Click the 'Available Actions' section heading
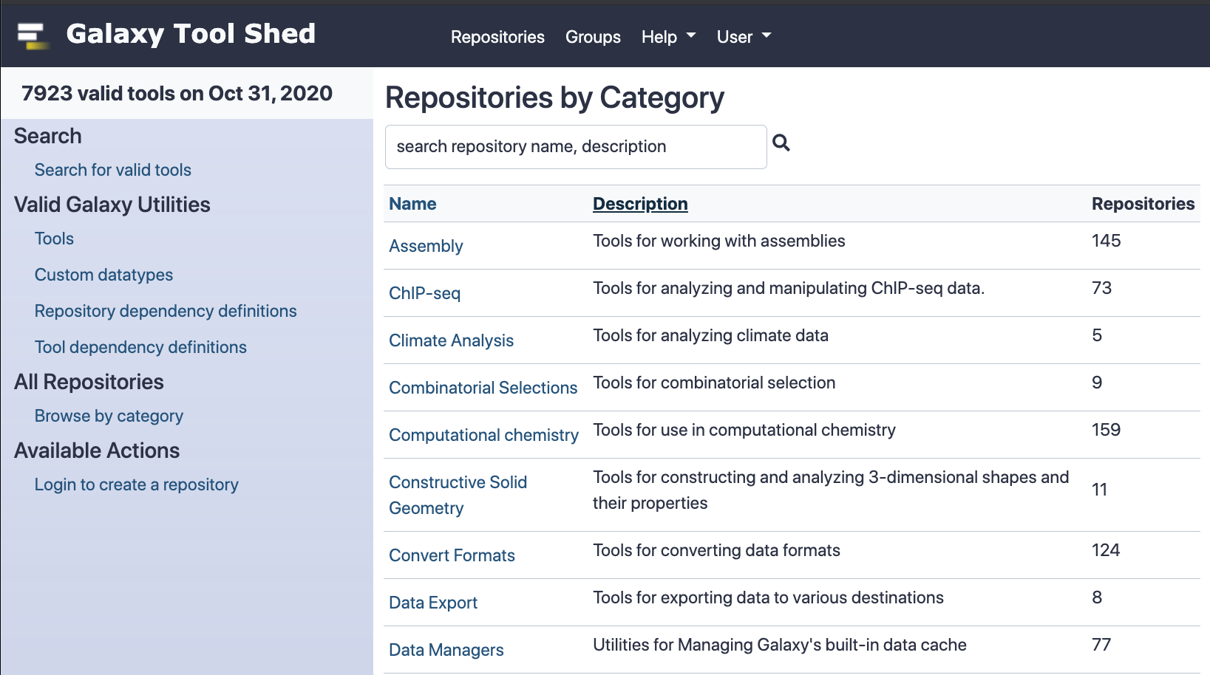1210x675 pixels. coord(97,450)
